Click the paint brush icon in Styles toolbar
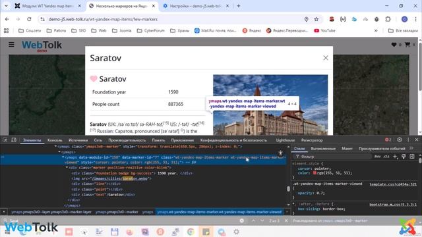 tap(404, 157)
